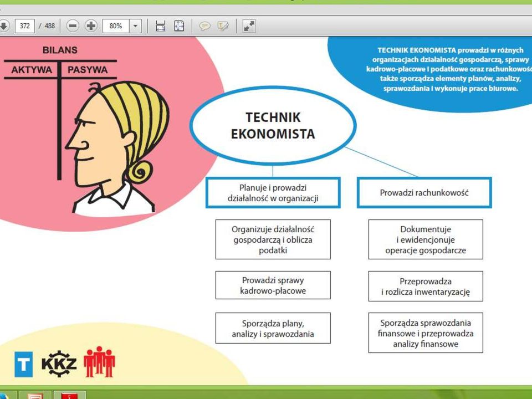Select the highlight text tool
The height and width of the screenshot is (399, 532).
point(223,26)
